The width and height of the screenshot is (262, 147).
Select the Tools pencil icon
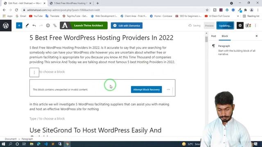tap(27, 25)
